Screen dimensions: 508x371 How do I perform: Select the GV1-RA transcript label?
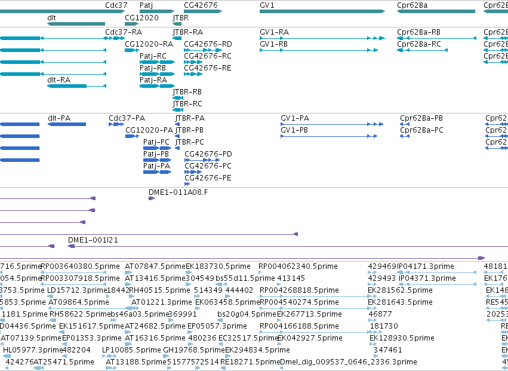point(274,32)
